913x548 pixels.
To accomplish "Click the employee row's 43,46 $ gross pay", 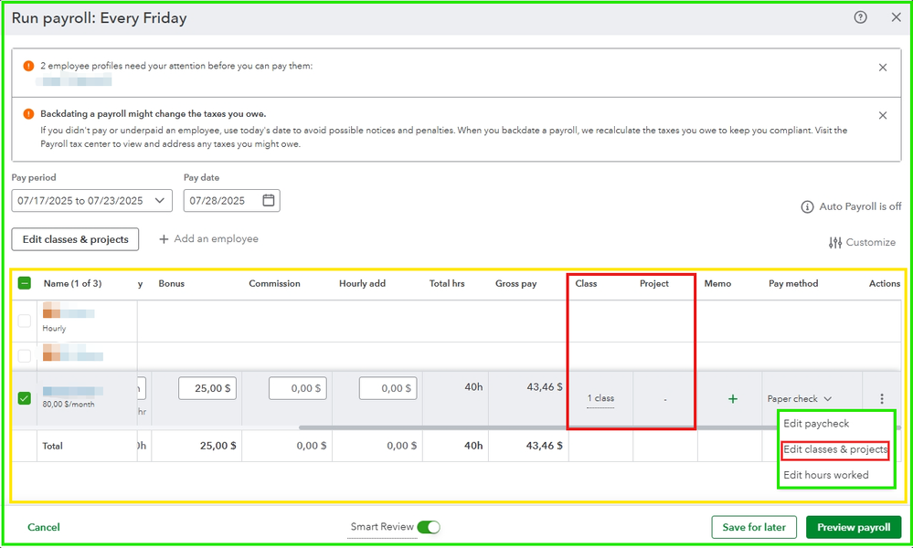I will pos(545,387).
